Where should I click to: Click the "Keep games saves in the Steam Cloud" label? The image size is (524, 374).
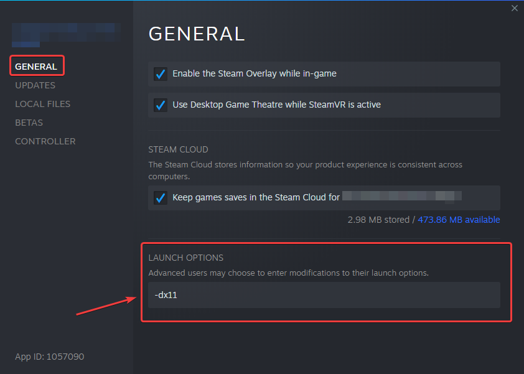(x=256, y=197)
